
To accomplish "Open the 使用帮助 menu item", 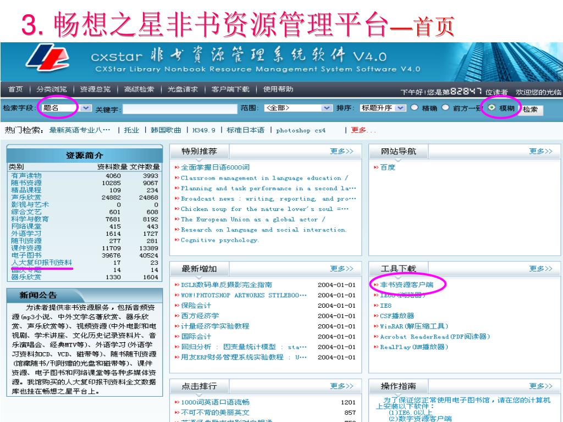I will 278,90.
